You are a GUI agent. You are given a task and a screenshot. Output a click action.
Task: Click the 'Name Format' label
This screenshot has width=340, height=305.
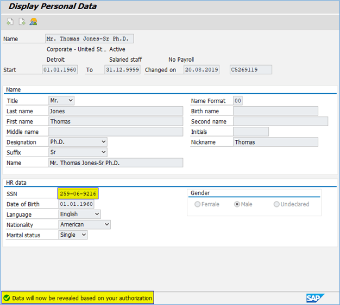pyautogui.click(x=208, y=101)
